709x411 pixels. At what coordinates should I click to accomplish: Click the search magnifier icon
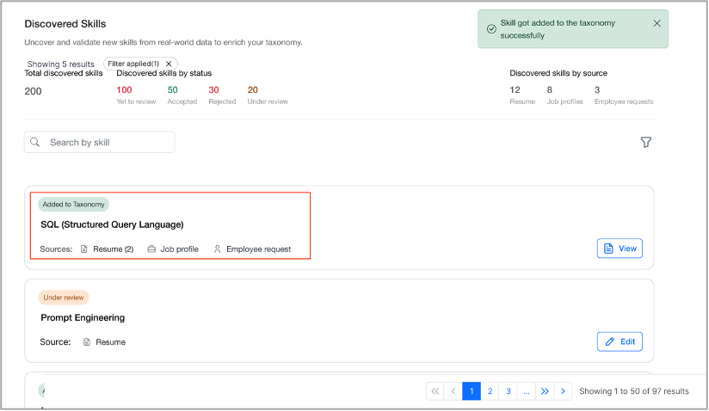(34, 142)
